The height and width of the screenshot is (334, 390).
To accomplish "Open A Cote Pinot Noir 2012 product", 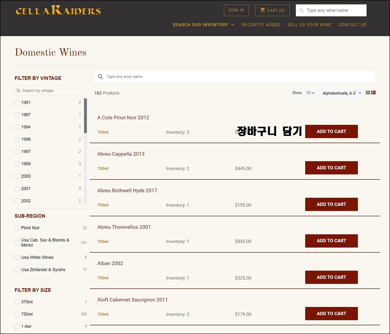I will point(123,118).
